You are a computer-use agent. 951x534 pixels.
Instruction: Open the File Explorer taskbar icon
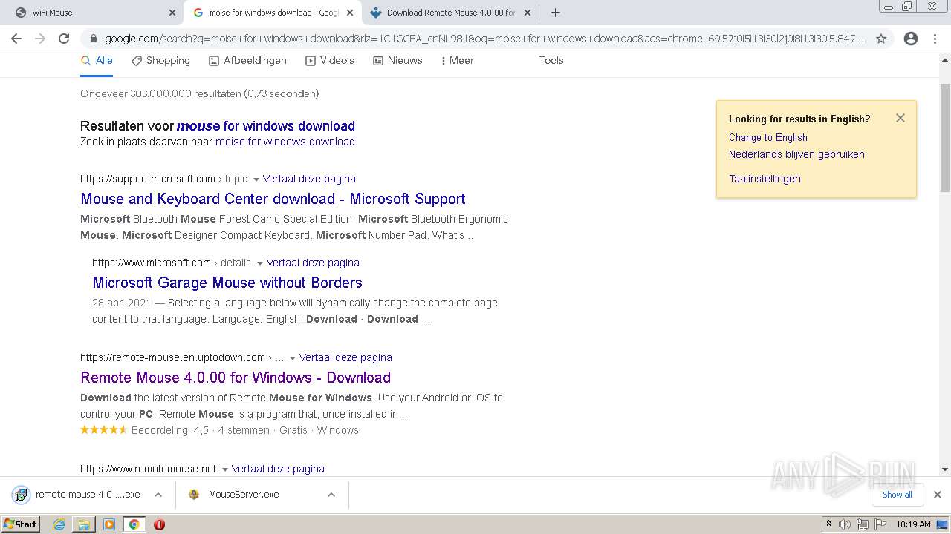pos(84,524)
